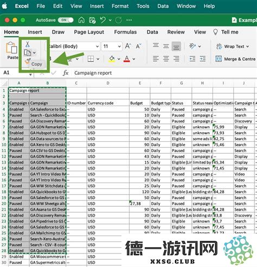
Task: Open the Wrap Text dropdown arrow
Action: [247, 47]
